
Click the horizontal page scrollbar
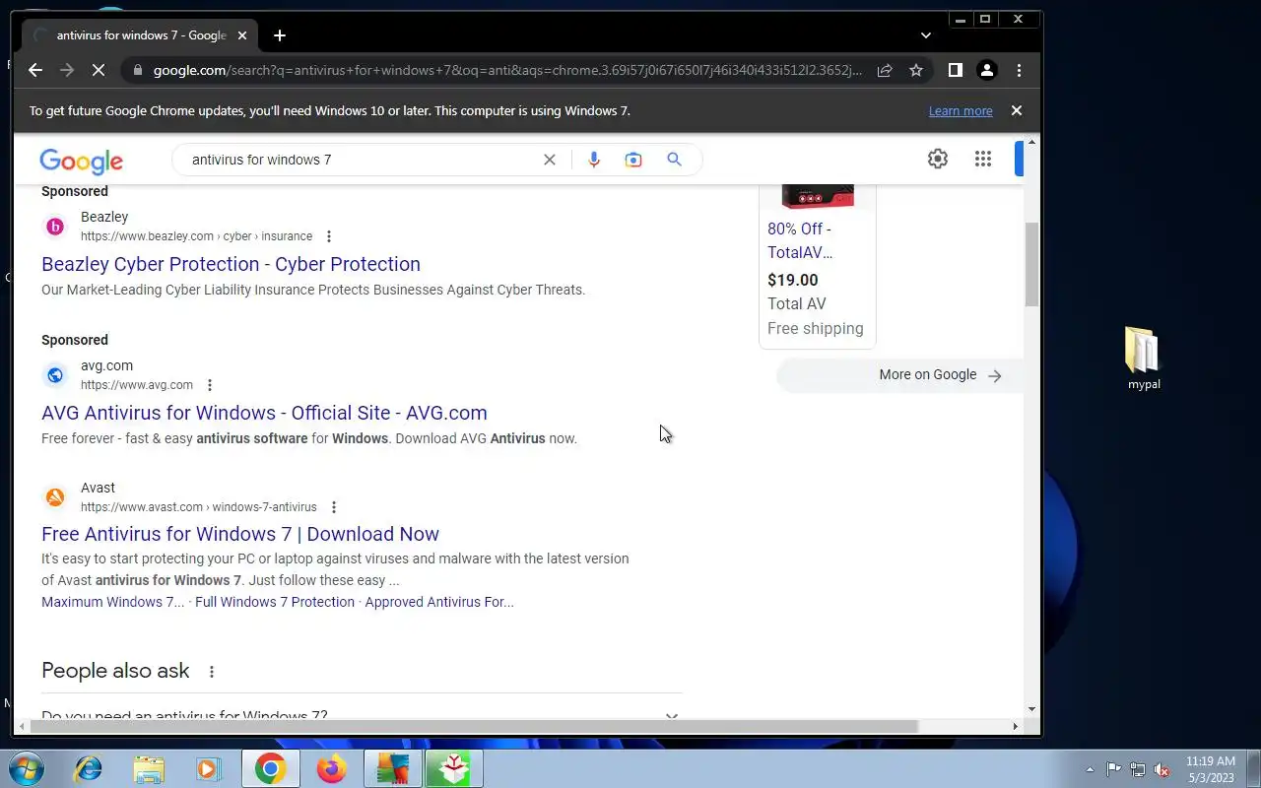pos(473,726)
